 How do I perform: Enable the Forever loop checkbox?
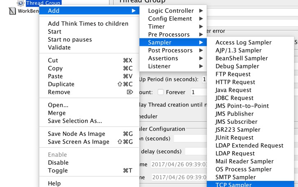(161, 92)
